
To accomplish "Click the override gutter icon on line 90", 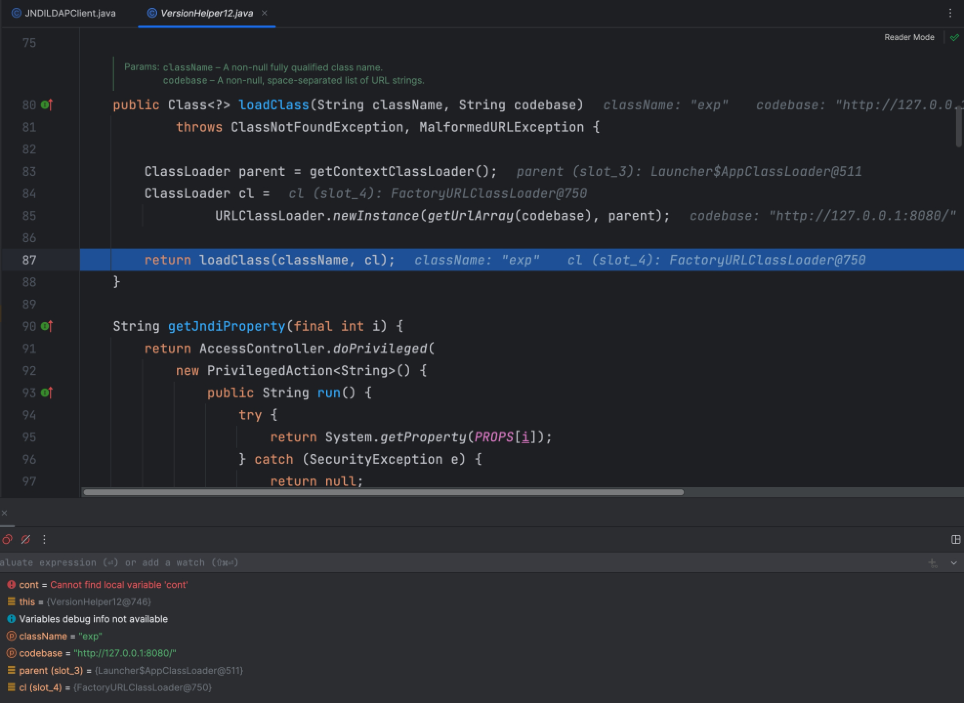I will point(47,326).
